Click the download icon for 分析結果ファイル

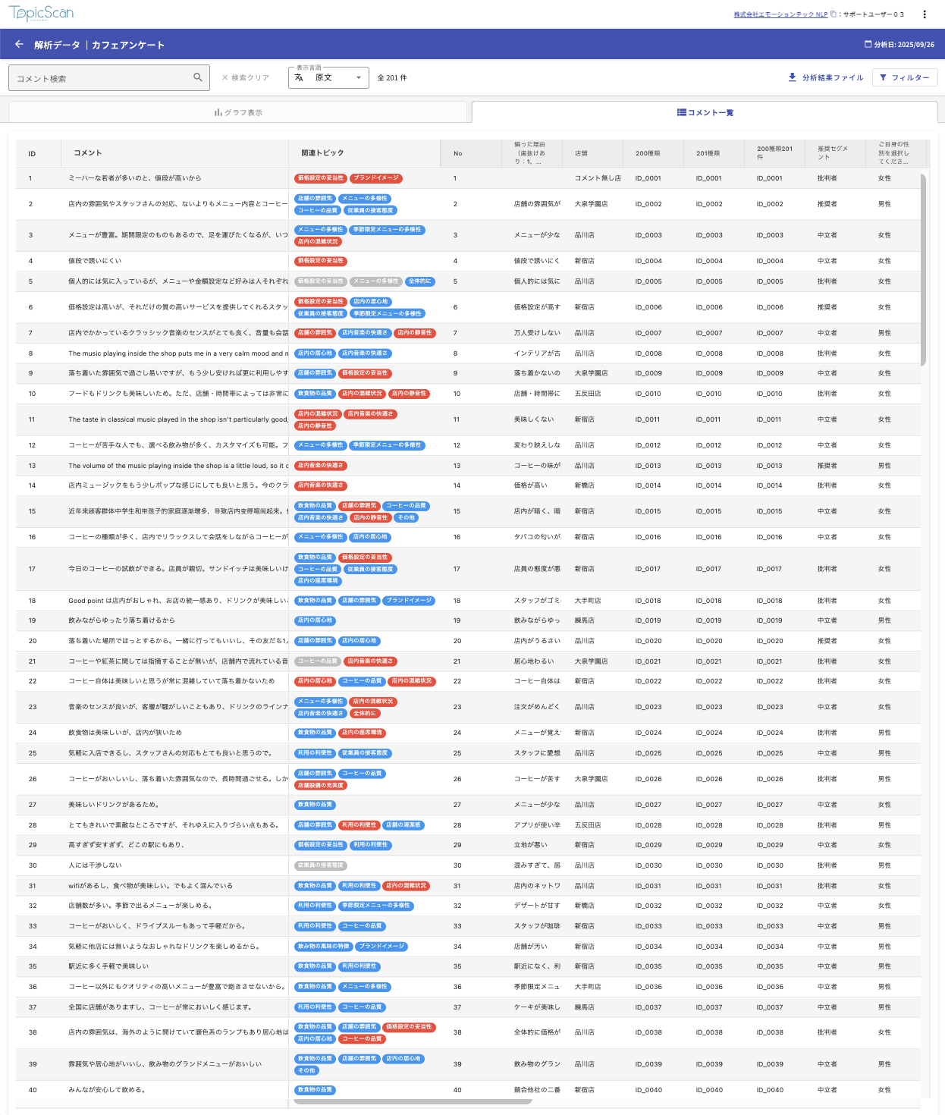793,77
